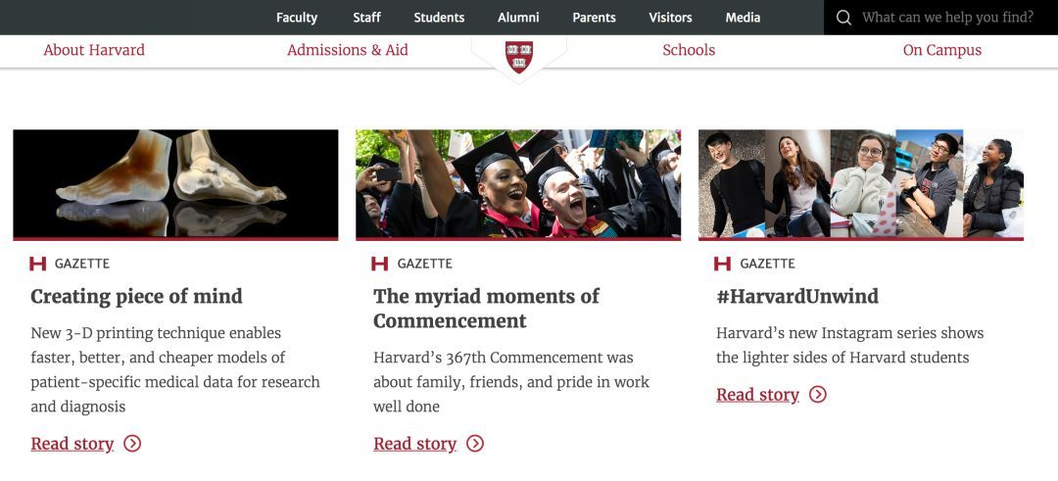Expand the Schools navigation menu
Image resolution: width=1058 pixels, height=481 pixels.
click(689, 50)
